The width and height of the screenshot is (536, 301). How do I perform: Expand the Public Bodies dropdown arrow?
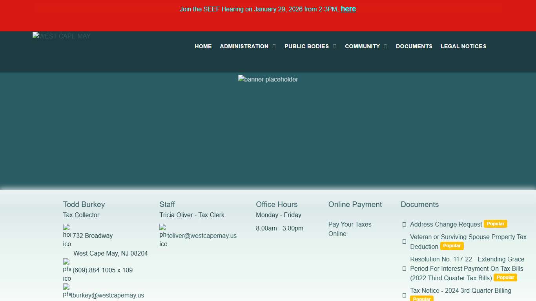coord(335,46)
